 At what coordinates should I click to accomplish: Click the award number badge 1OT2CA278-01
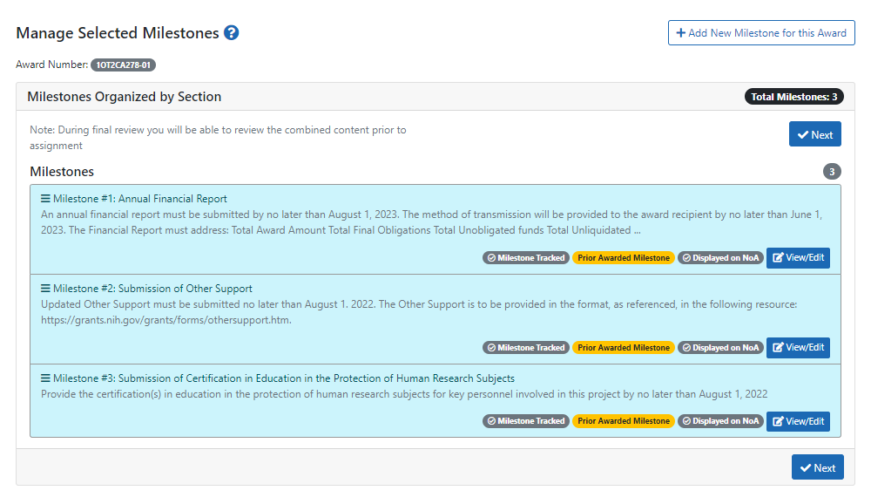click(x=123, y=65)
